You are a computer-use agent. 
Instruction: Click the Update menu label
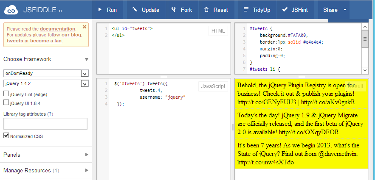(150, 10)
